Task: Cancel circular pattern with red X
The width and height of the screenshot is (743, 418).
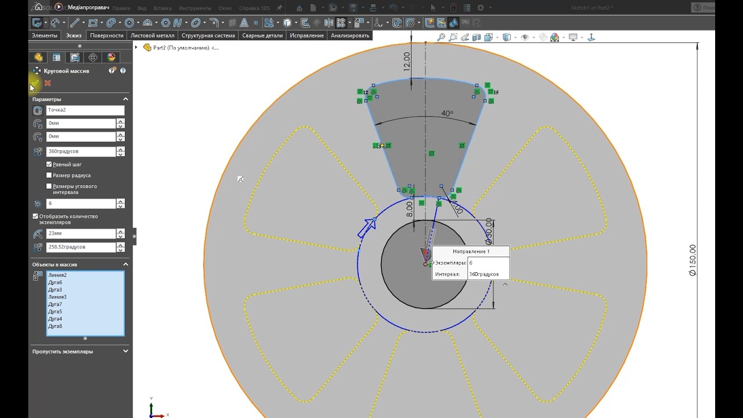Action: (x=48, y=83)
